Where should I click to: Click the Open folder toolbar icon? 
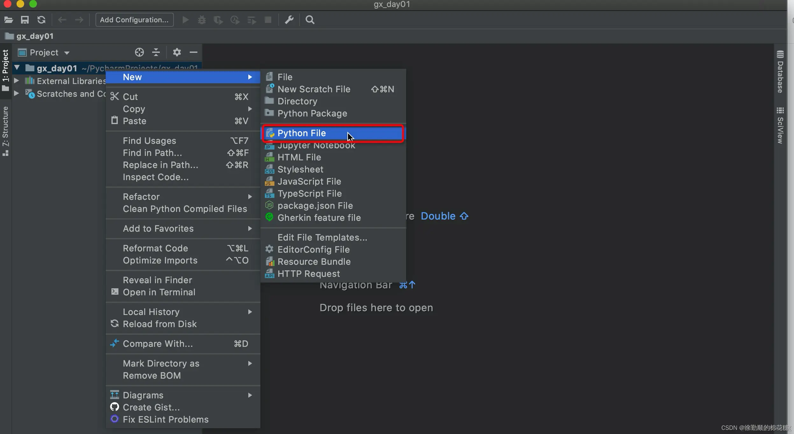(9, 20)
